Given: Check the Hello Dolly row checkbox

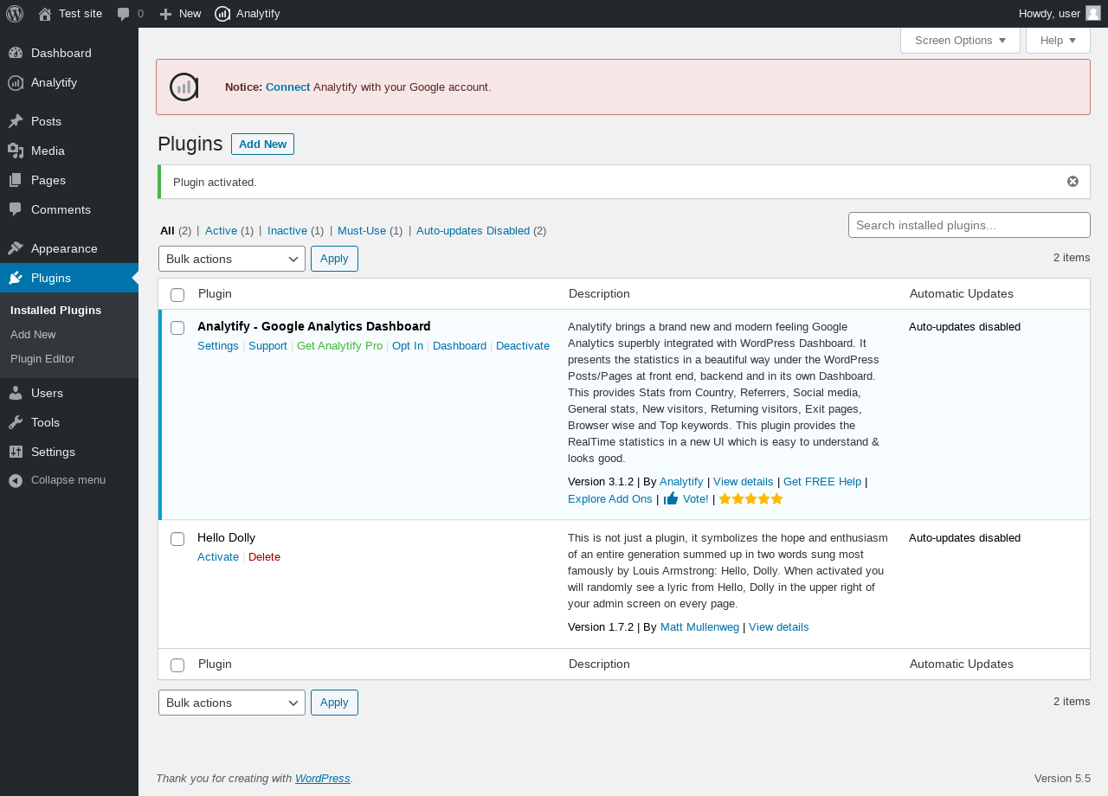Looking at the screenshot, I should (177, 539).
